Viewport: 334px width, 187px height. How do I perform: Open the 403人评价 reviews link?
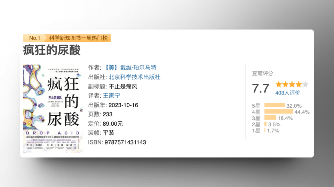click(287, 93)
